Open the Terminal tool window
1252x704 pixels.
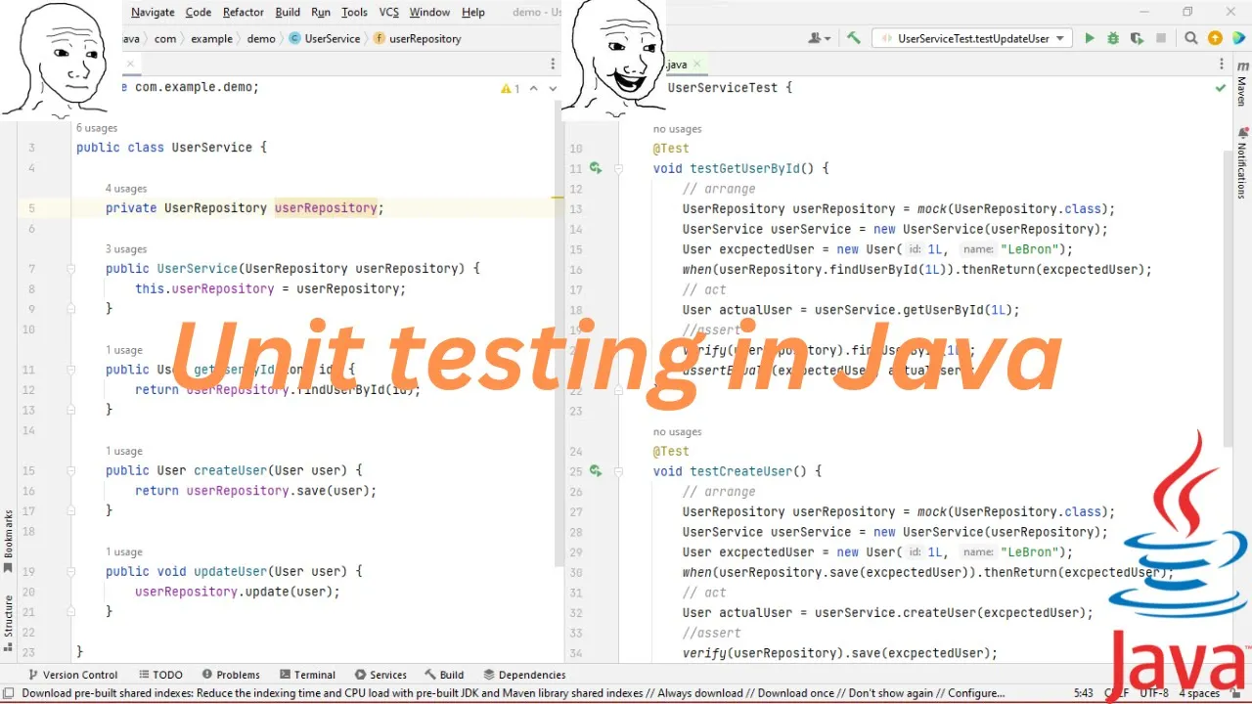[x=307, y=675]
